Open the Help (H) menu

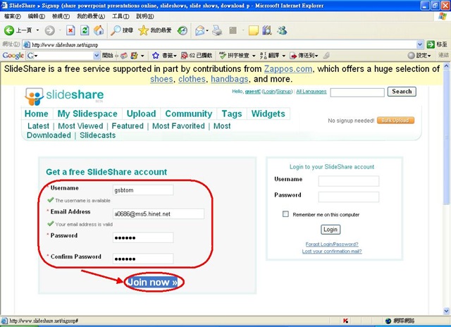coord(144,16)
